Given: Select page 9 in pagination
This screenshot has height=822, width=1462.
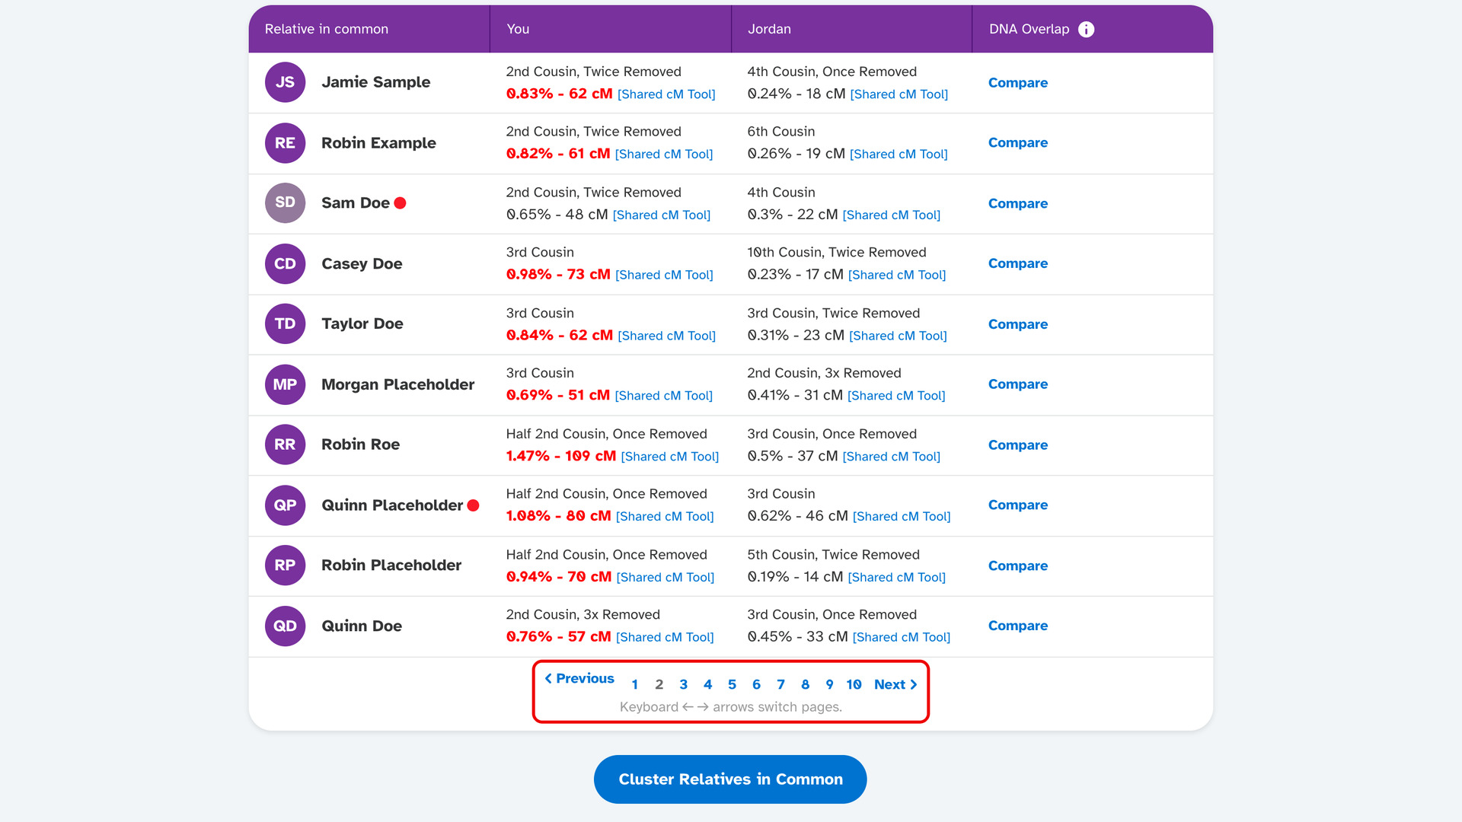Looking at the screenshot, I should coord(829,684).
